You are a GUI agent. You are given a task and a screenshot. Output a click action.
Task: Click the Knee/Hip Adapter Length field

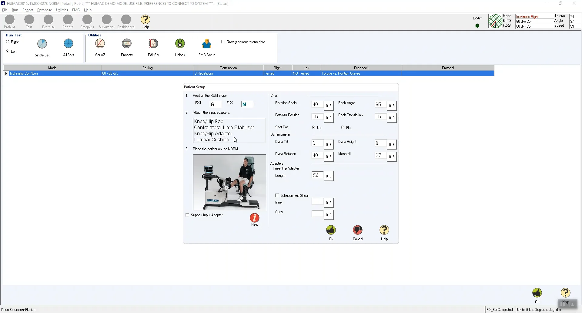(x=317, y=175)
